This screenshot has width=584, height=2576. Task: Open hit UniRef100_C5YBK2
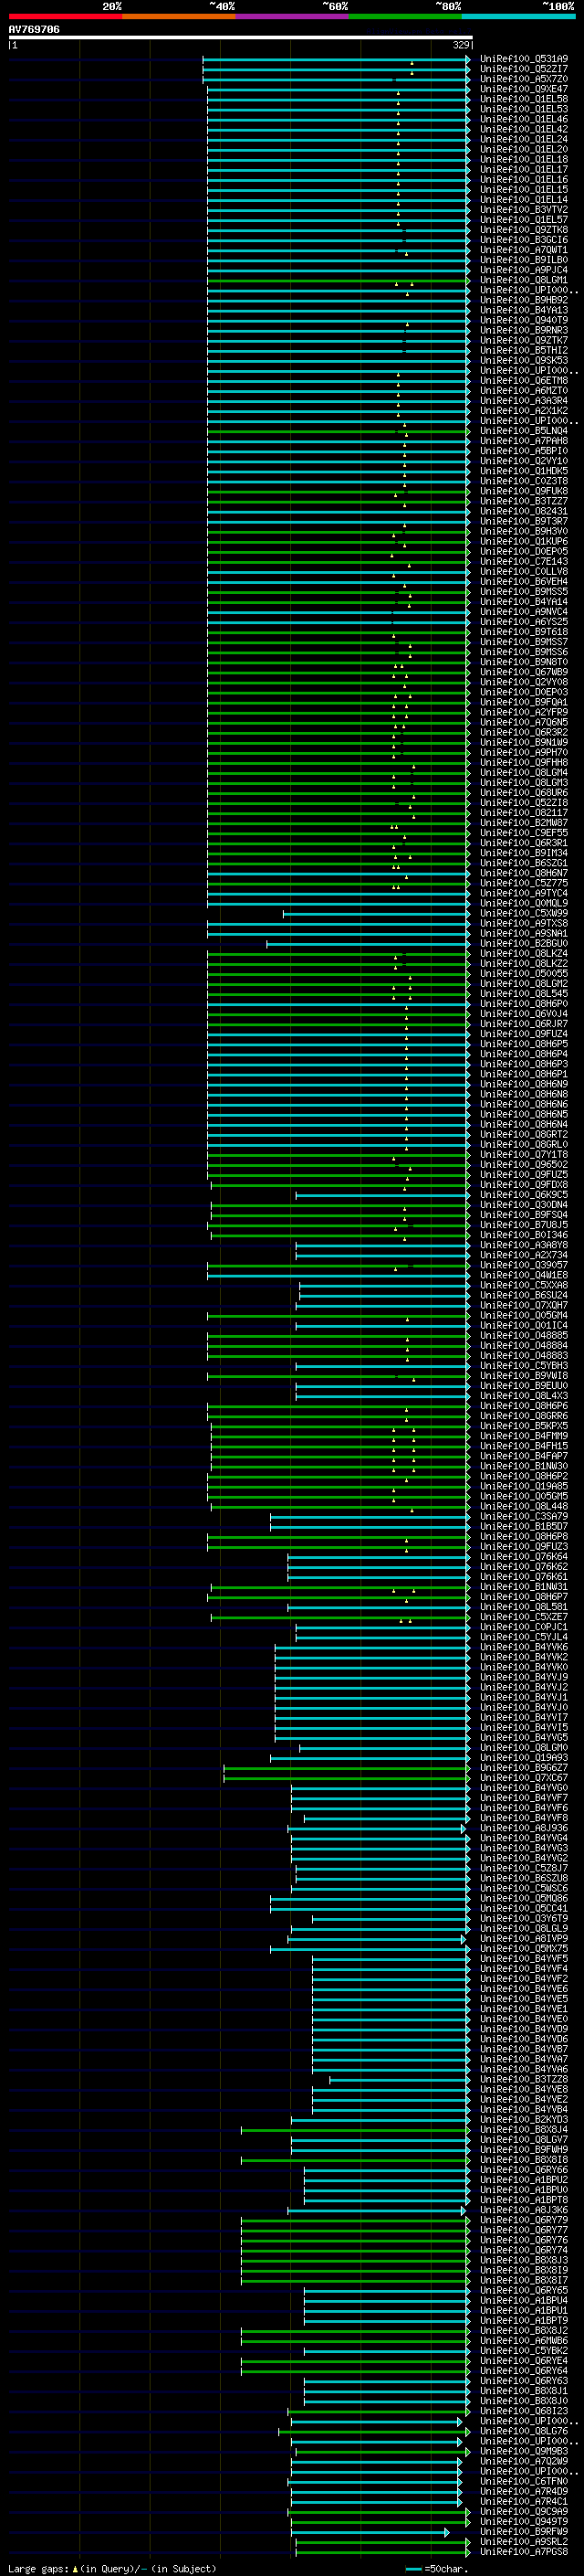click(524, 2351)
